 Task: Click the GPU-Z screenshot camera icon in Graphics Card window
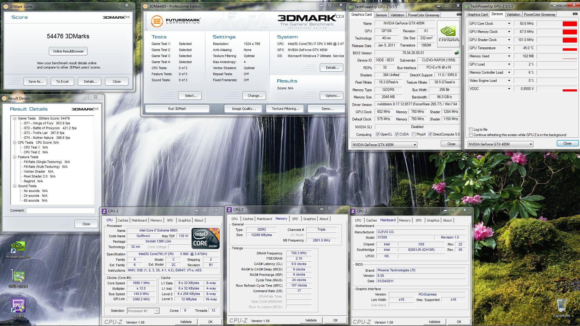point(459,14)
